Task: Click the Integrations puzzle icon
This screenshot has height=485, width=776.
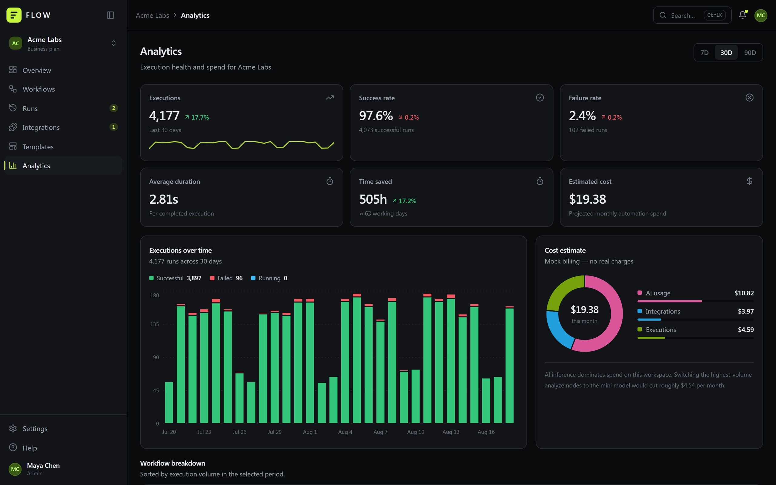Action: point(13,127)
